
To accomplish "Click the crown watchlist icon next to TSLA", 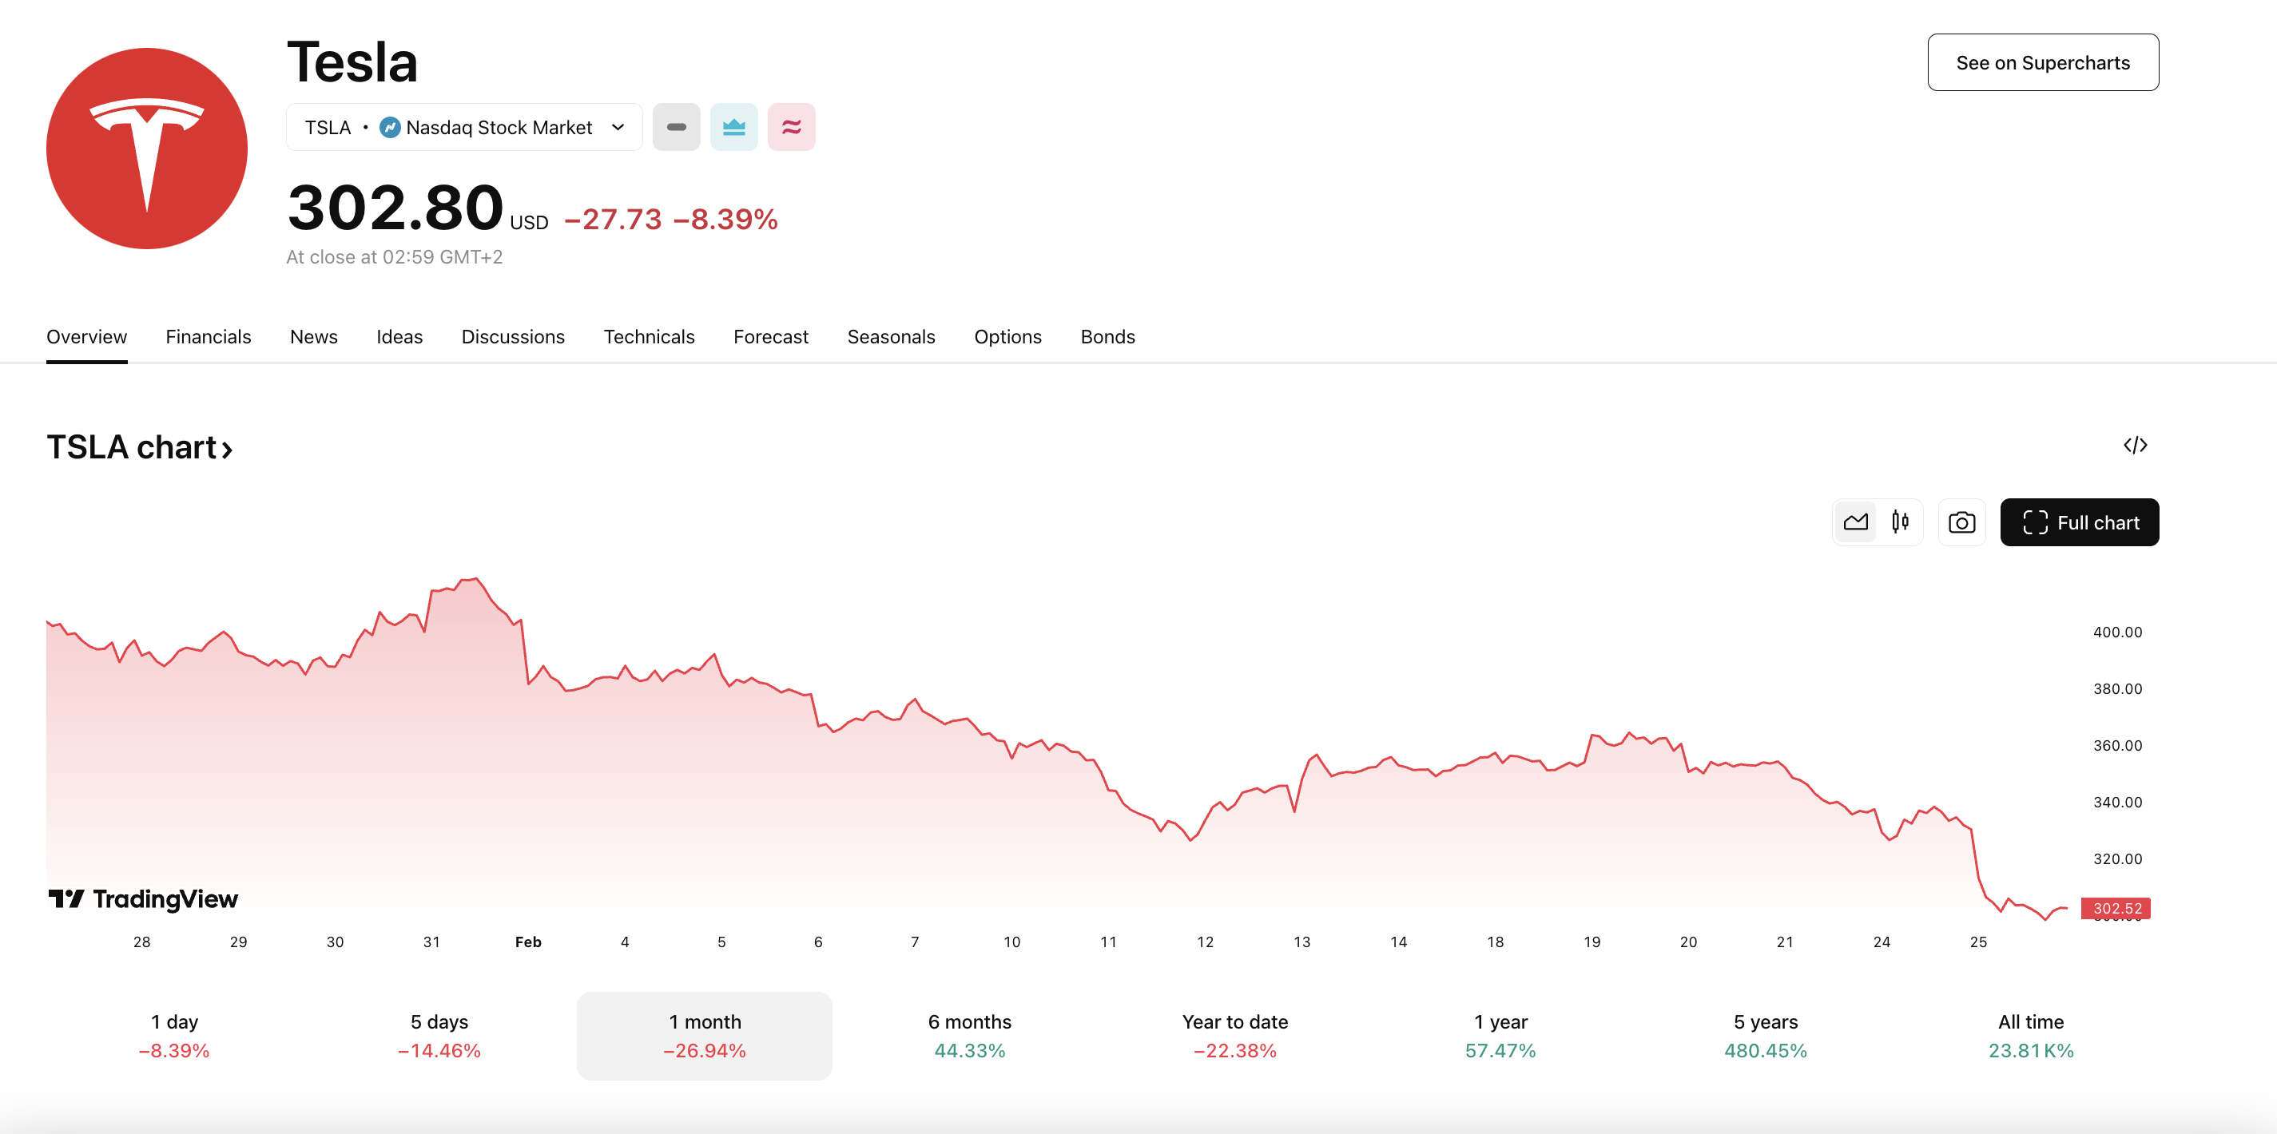I will 733,126.
